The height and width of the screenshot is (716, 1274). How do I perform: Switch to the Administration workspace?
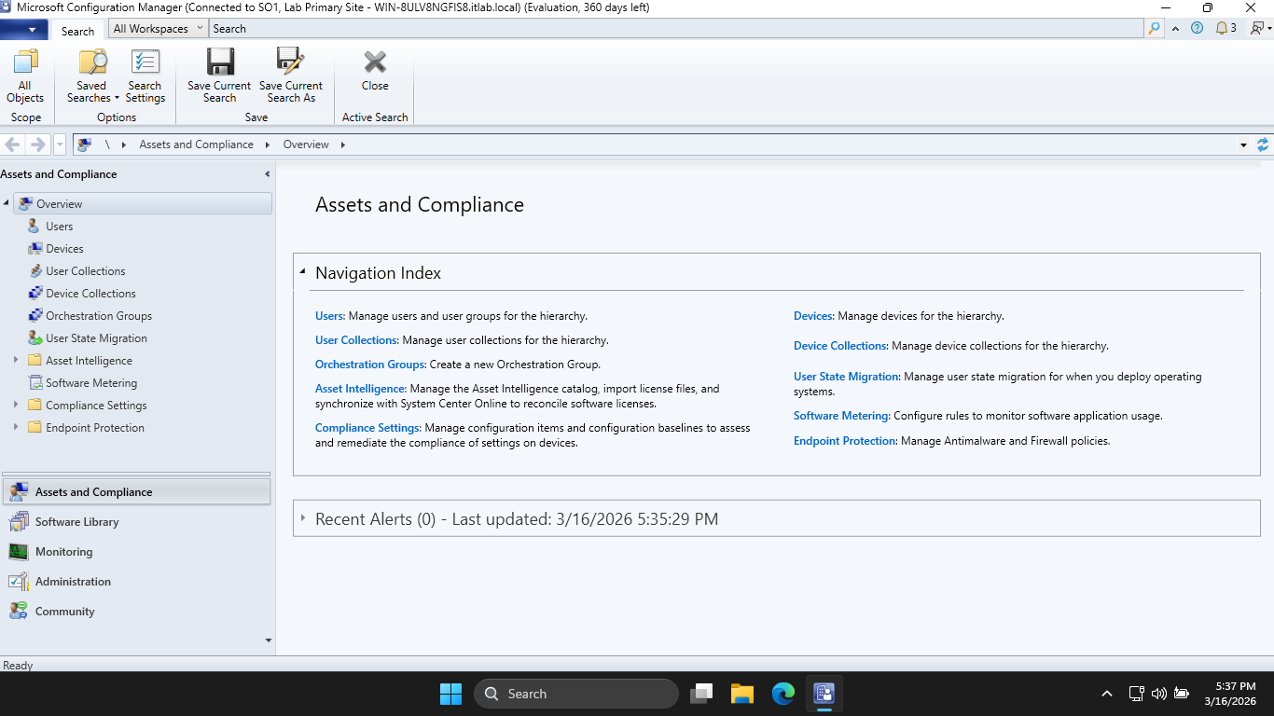tap(73, 582)
